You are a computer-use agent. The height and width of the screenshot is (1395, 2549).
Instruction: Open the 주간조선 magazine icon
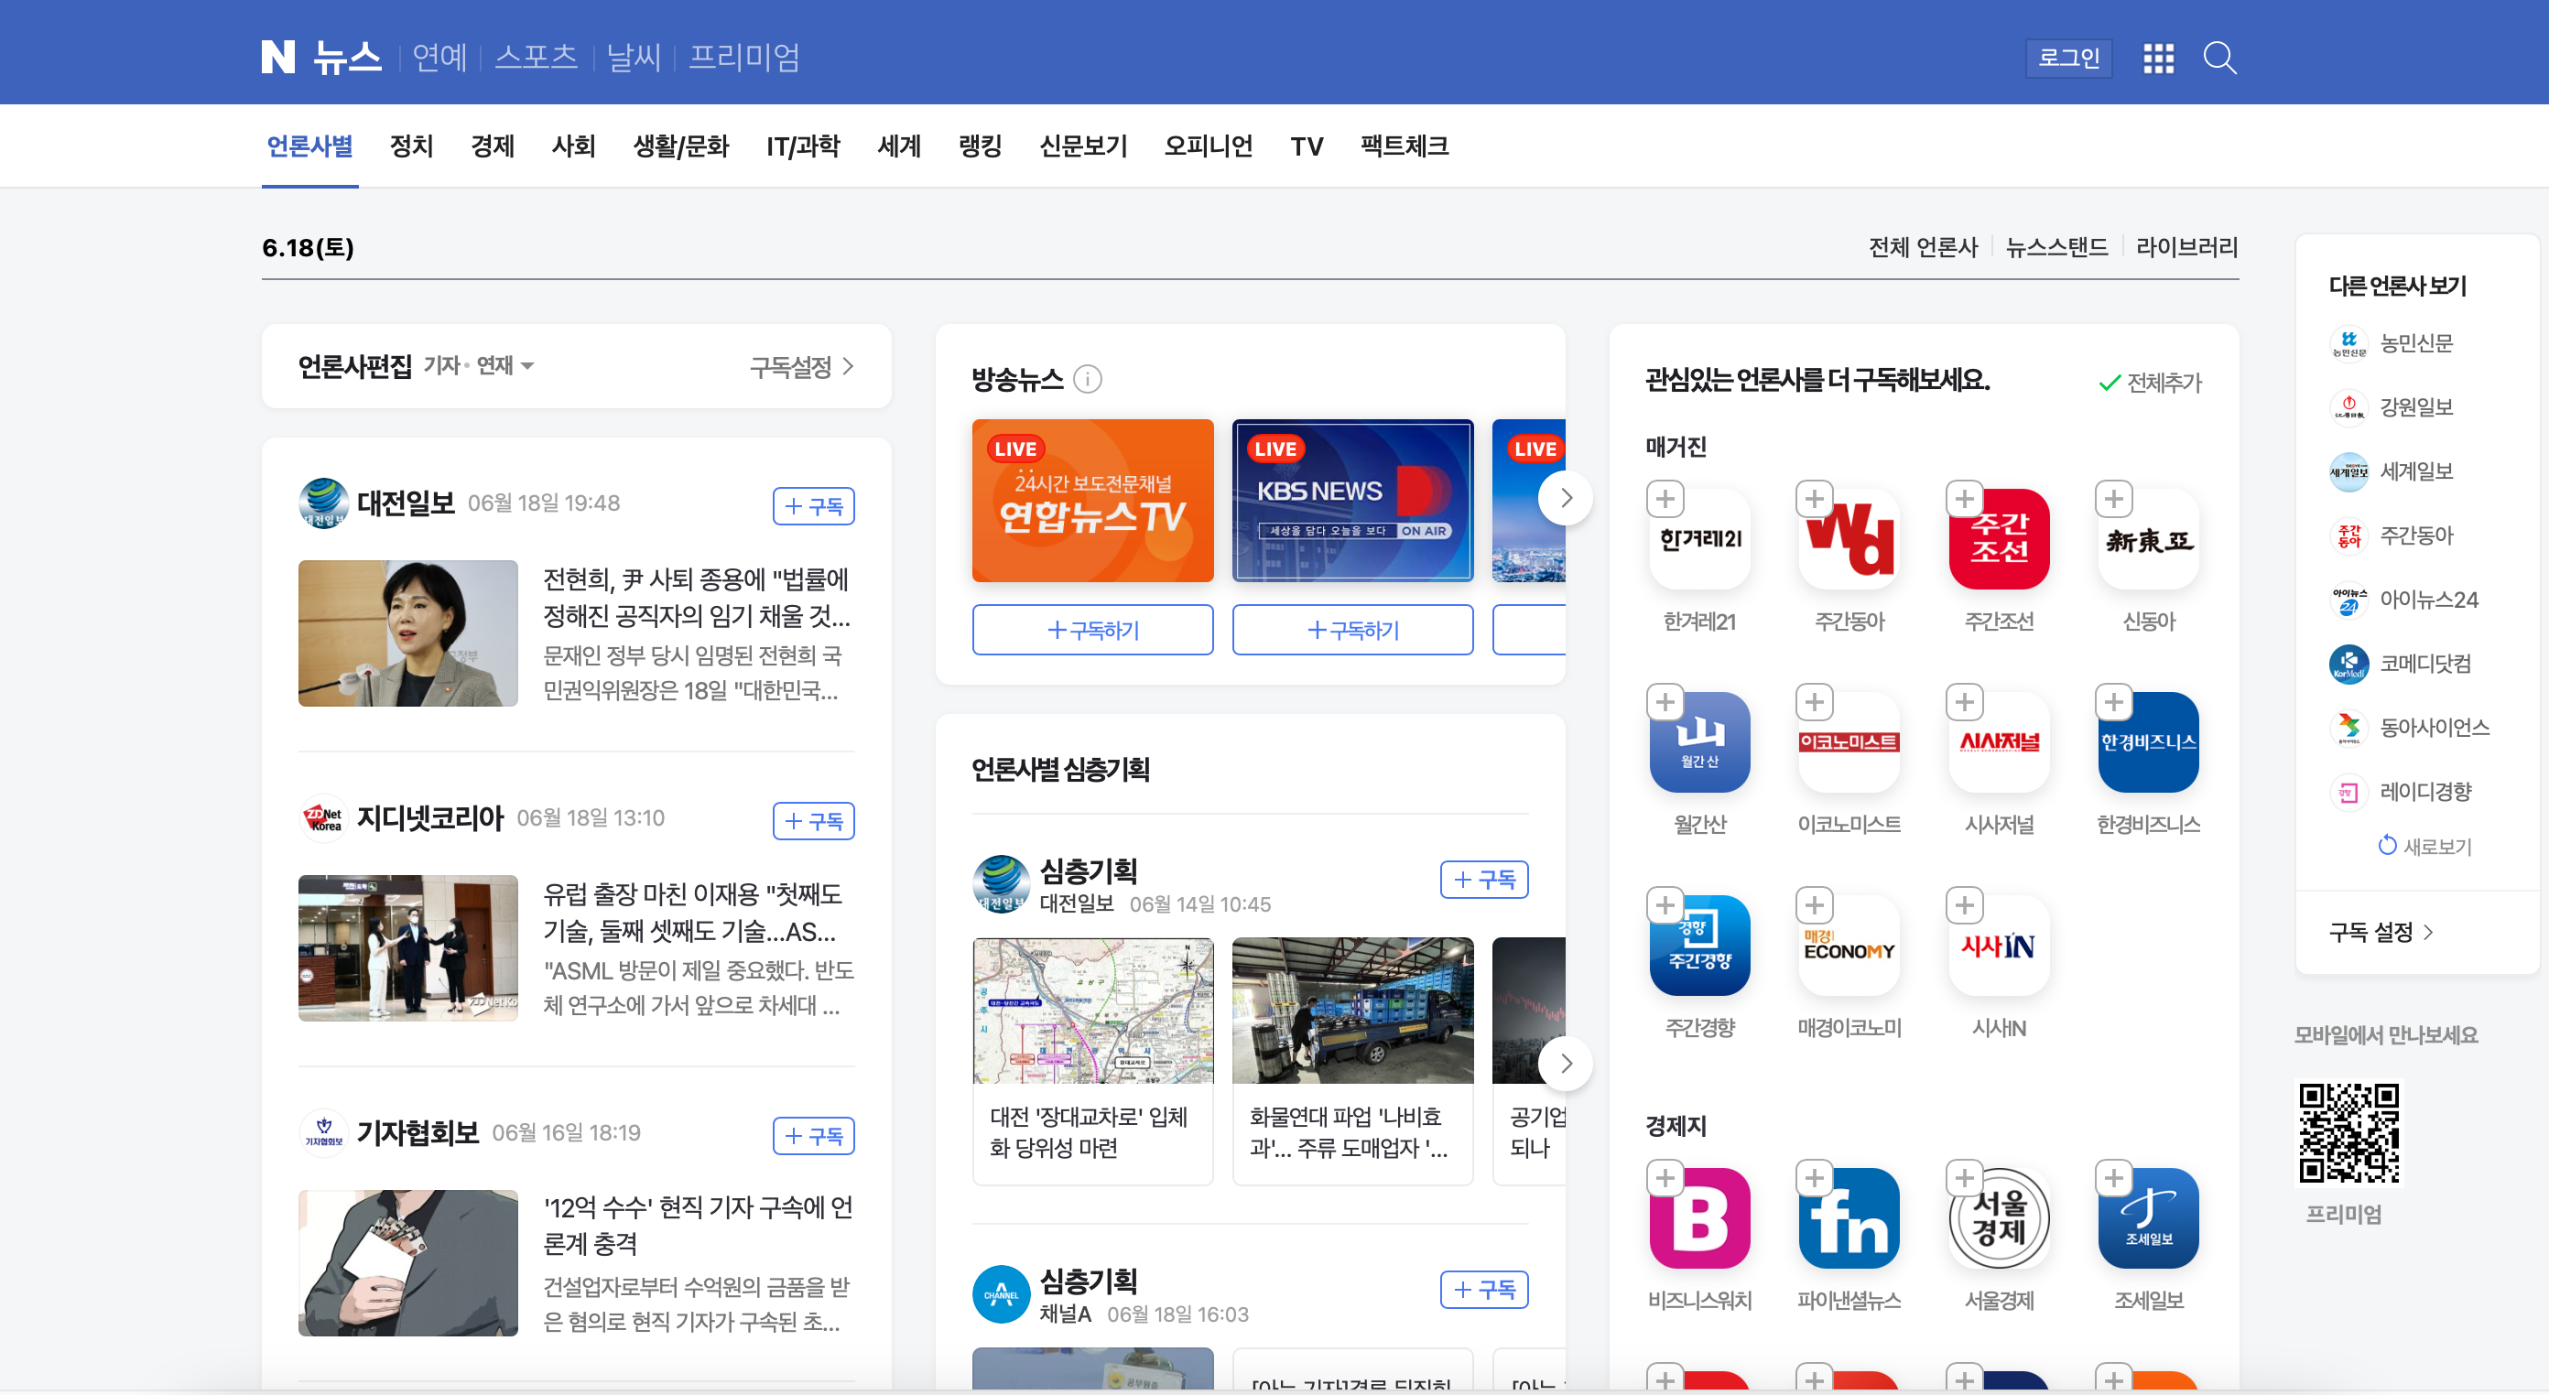(x=1999, y=539)
